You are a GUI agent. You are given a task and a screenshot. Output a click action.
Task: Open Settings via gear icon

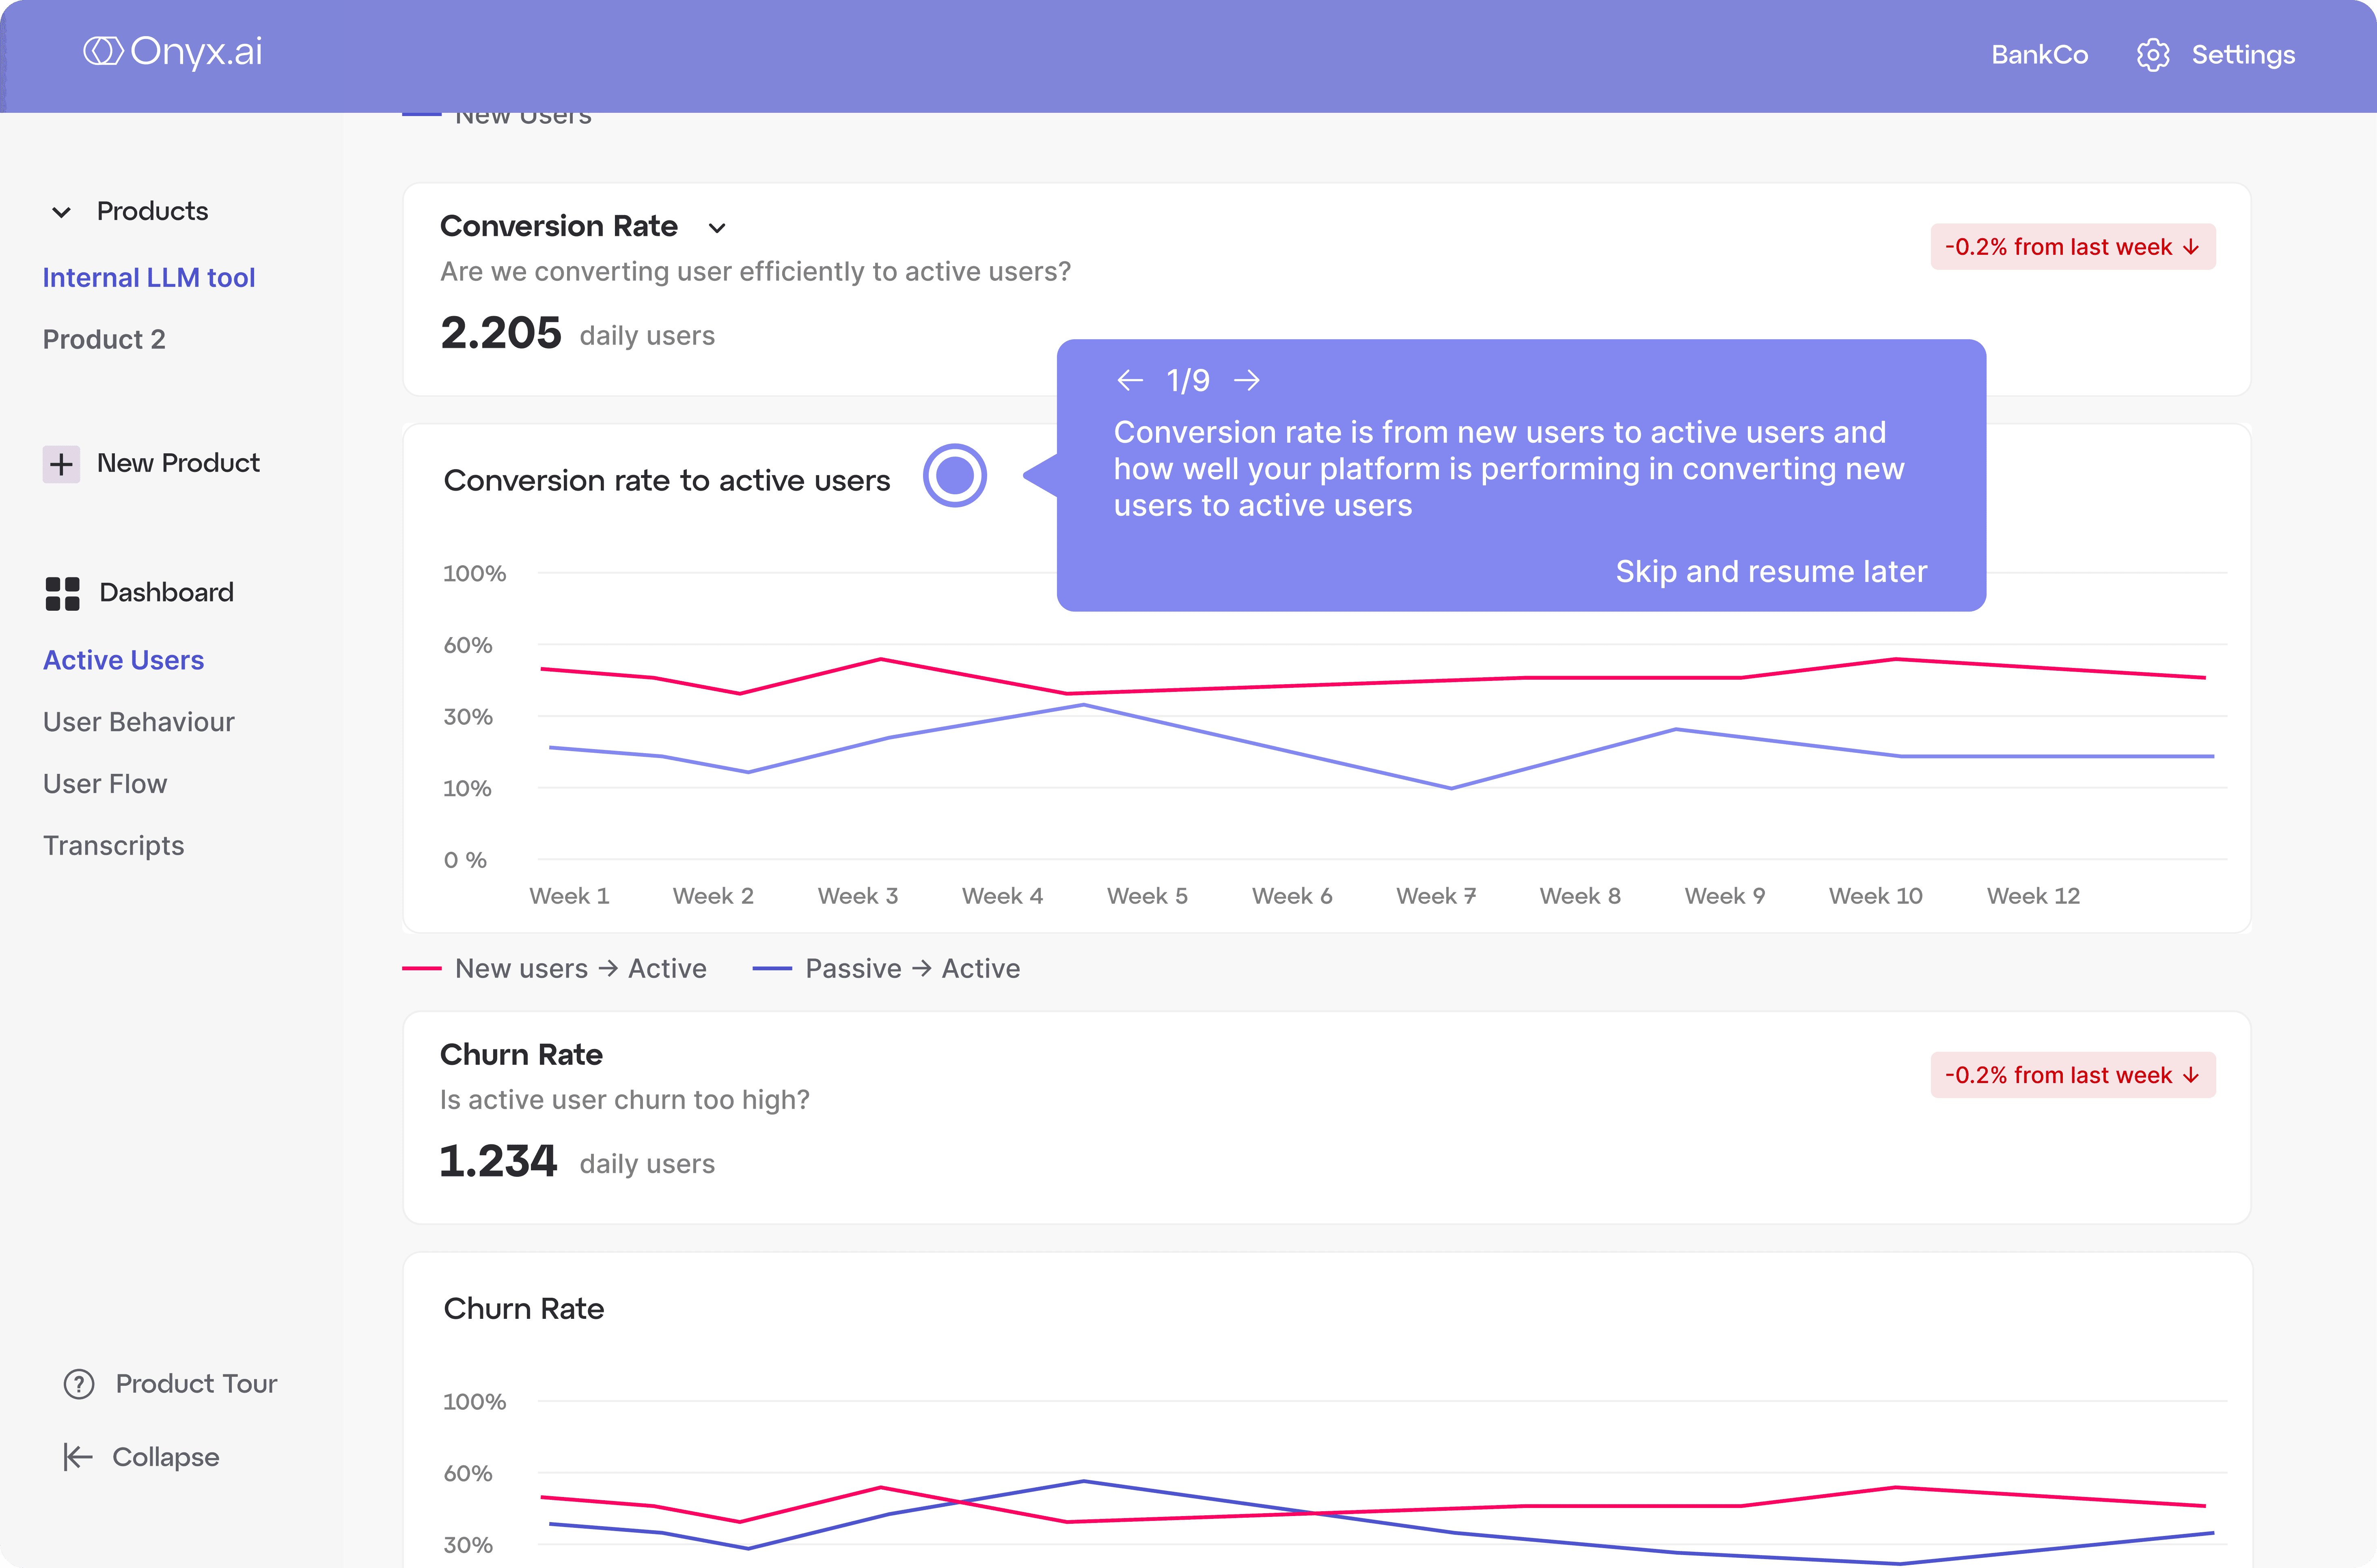coord(2152,55)
